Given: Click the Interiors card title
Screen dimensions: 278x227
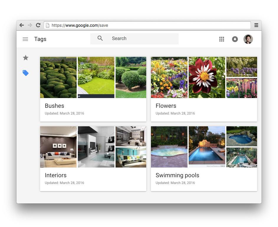Looking at the screenshot, I should pos(55,175).
